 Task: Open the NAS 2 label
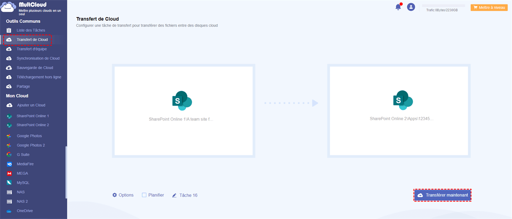[x=22, y=201]
